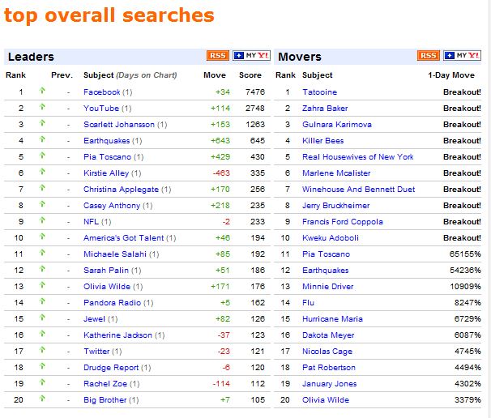Select Earthquakes in the Leaders list
491x418 pixels.
(x=106, y=141)
